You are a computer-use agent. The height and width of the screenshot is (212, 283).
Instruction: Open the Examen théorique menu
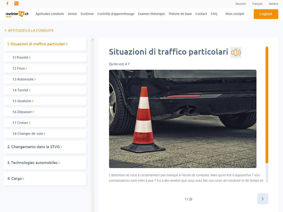151,14
